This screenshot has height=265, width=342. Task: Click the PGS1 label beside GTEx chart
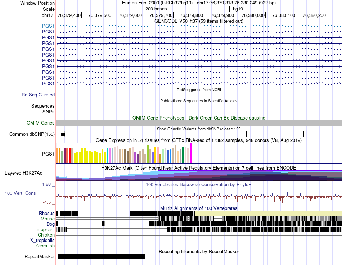48,154
